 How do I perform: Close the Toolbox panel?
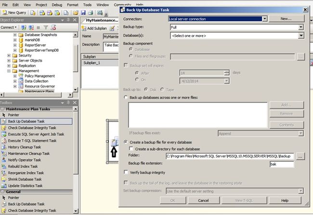pos(75,103)
